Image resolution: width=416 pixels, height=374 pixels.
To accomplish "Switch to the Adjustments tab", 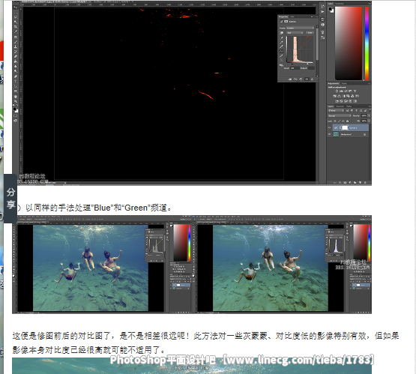I will click(334, 83).
